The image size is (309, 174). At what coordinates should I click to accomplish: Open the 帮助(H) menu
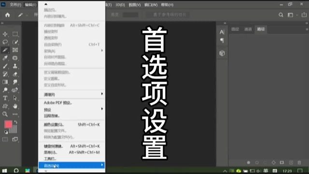pos(167,5)
